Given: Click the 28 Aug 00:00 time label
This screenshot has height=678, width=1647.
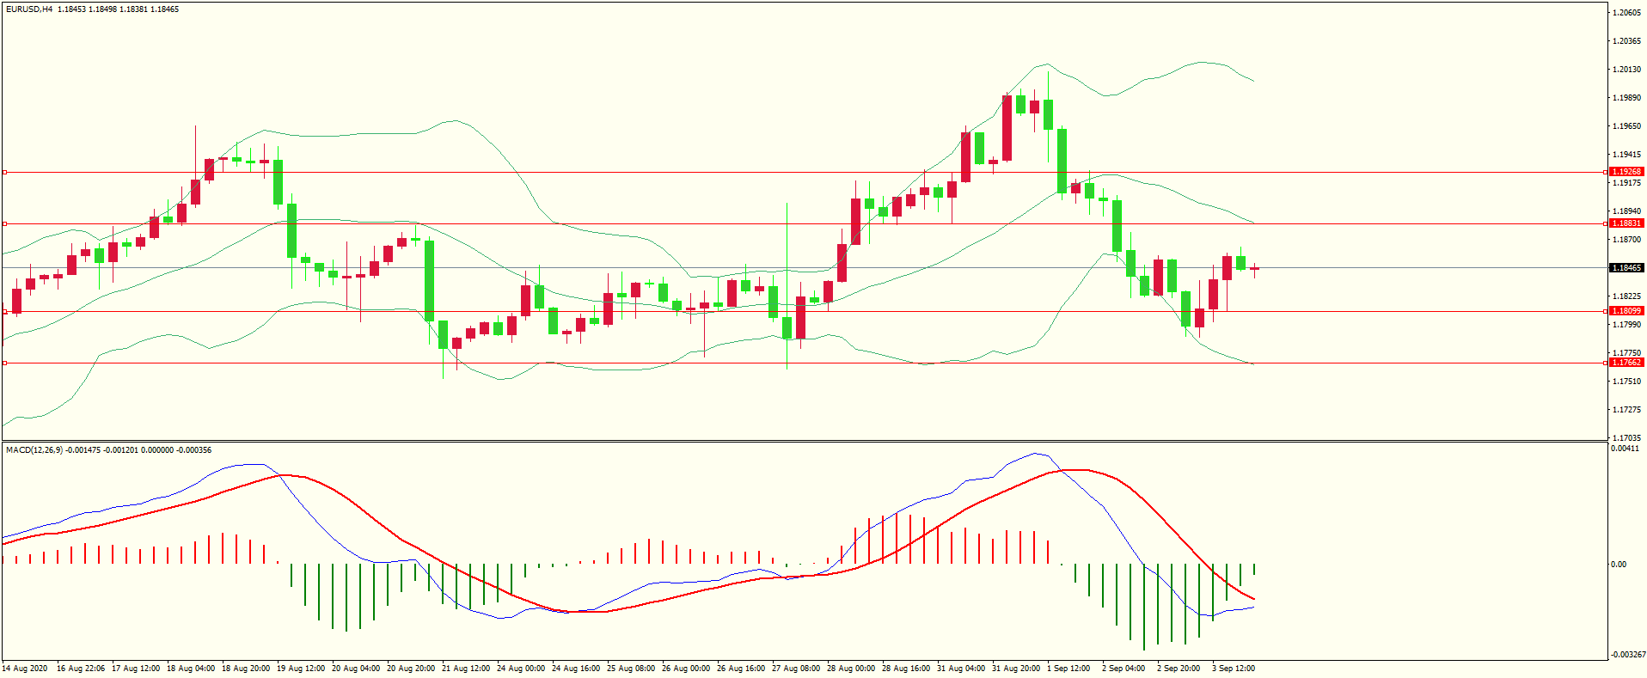Looking at the screenshot, I should click(x=851, y=669).
